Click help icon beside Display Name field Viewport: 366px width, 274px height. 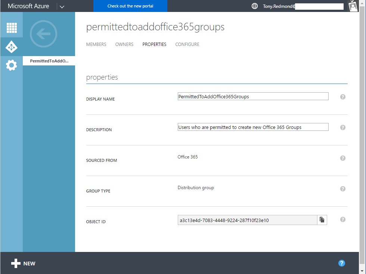coord(342,96)
